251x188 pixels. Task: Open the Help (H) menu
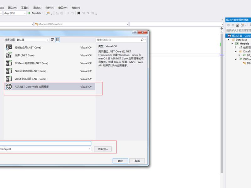click(76, 8)
